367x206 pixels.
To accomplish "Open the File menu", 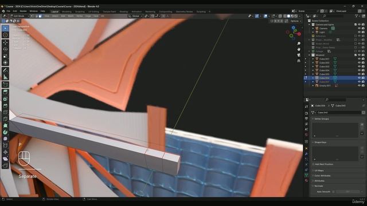I will coord(9,11).
